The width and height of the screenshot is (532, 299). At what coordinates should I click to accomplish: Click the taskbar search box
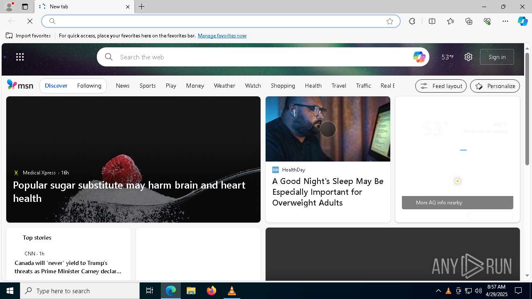[x=80, y=291]
